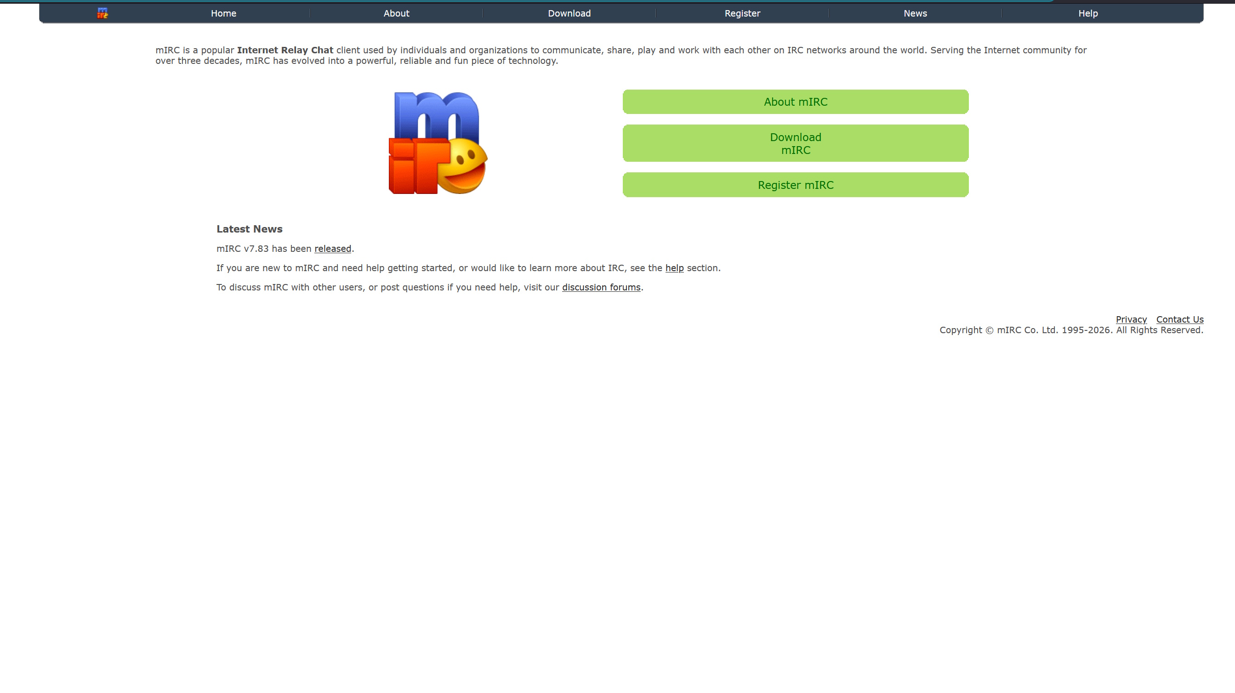The image size is (1235, 693).
Task: Click the Internet Relay Chat bold text
Action: tap(286, 49)
